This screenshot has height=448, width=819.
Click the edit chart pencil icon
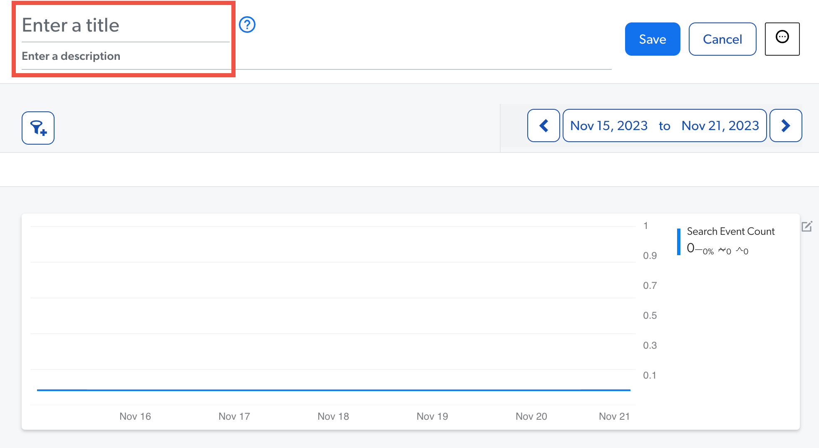[x=807, y=226]
